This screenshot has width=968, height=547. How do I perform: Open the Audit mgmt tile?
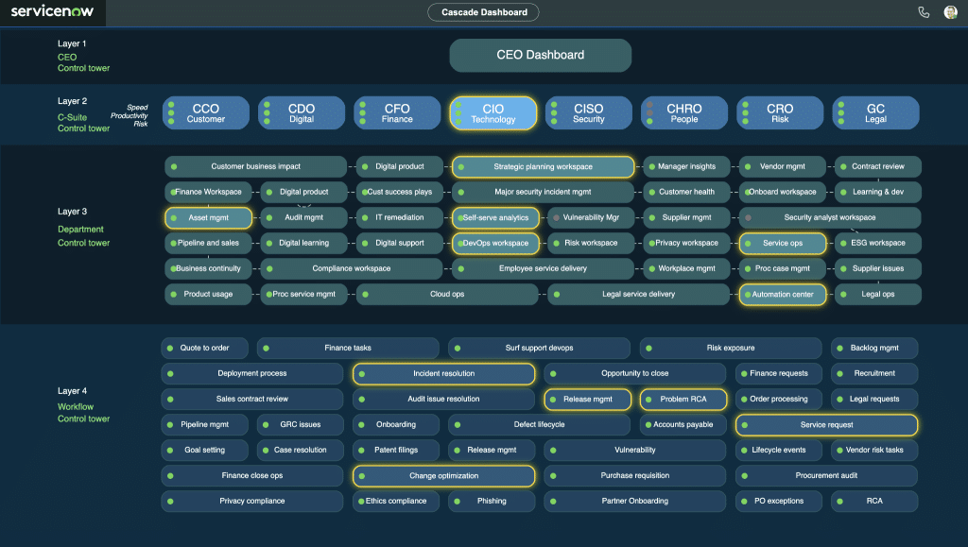pyautogui.click(x=303, y=217)
